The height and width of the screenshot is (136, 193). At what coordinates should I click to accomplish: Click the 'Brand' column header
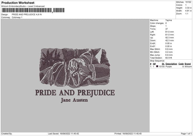pos(188,64)
